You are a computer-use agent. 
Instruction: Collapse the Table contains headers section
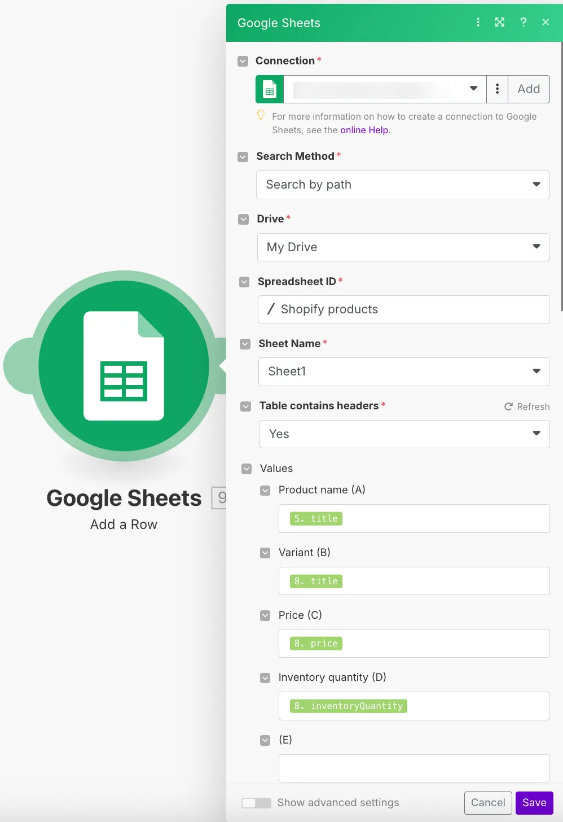(x=245, y=406)
